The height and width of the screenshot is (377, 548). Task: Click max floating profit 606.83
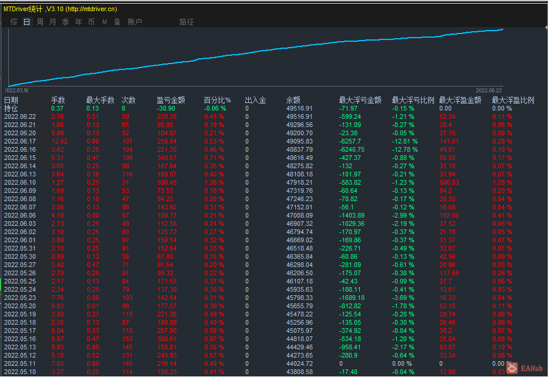pyautogui.click(x=449, y=182)
